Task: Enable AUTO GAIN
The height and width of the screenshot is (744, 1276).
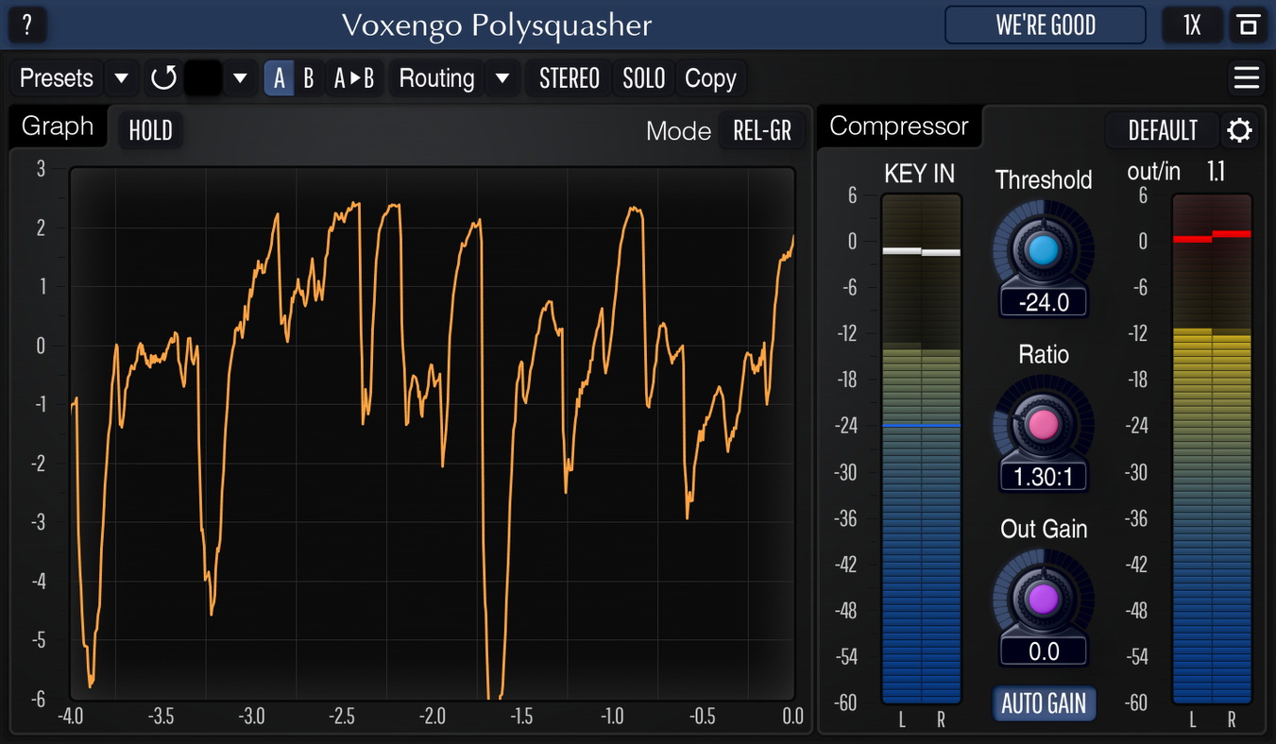Action: [x=1043, y=703]
